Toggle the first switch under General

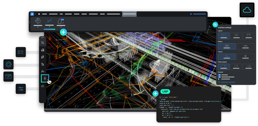[219, 75]
